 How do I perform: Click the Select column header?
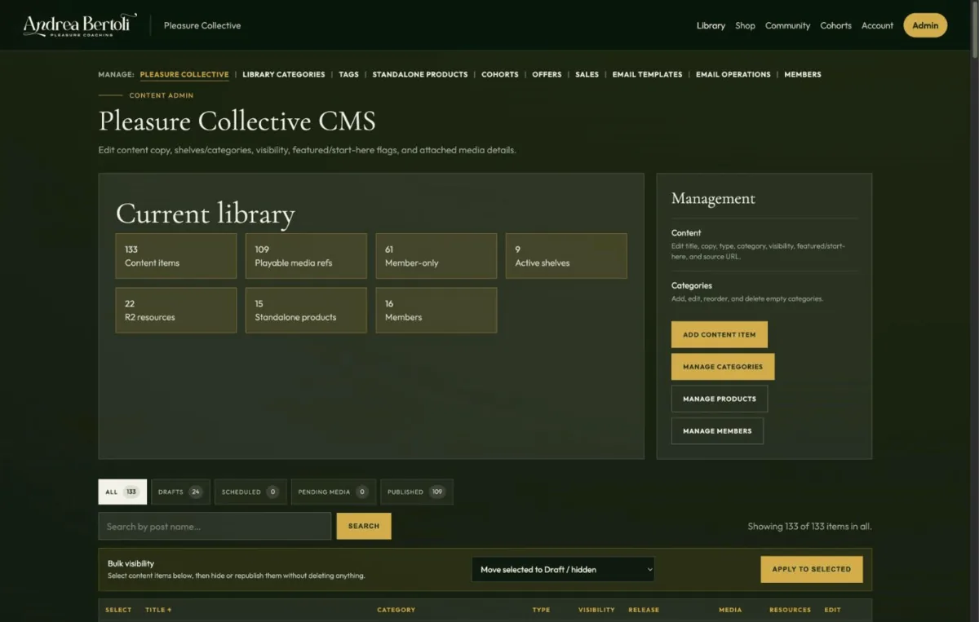118,610
